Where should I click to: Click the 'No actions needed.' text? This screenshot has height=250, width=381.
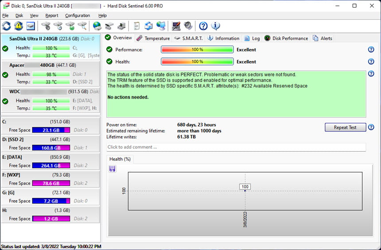tap(128, 97)
